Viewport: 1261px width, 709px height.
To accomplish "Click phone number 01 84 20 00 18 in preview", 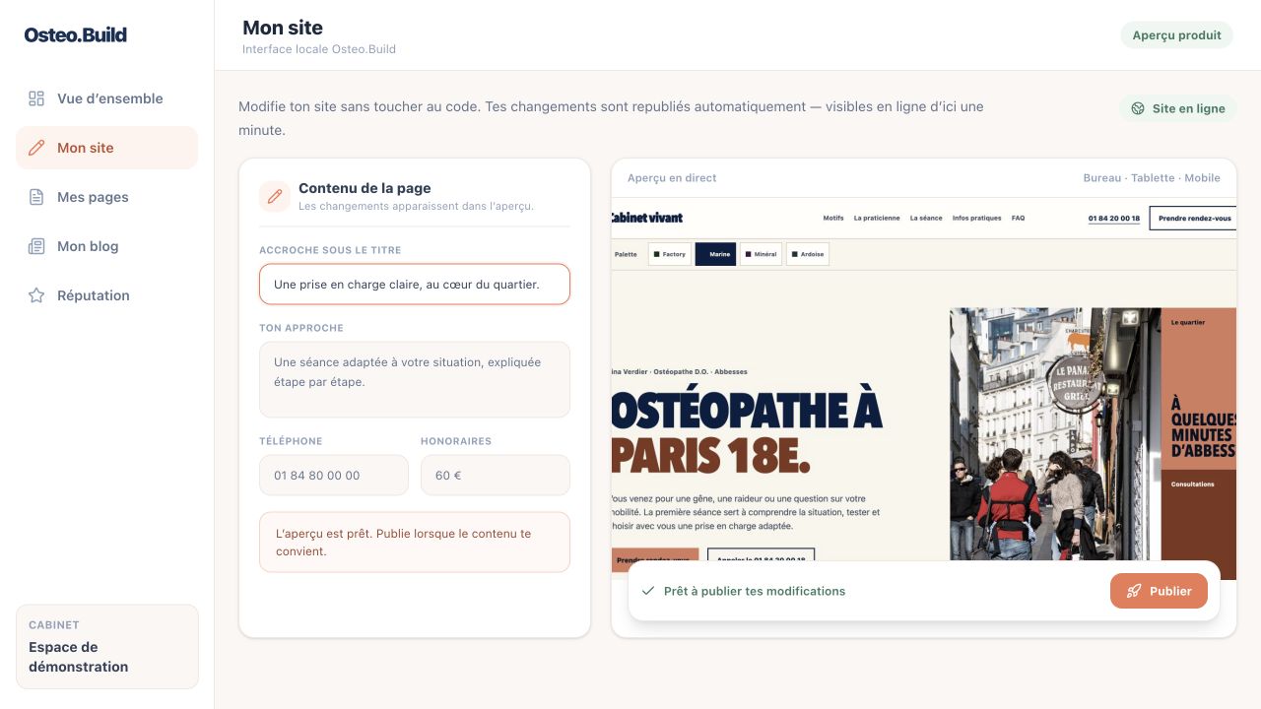I will (1114, 219).
